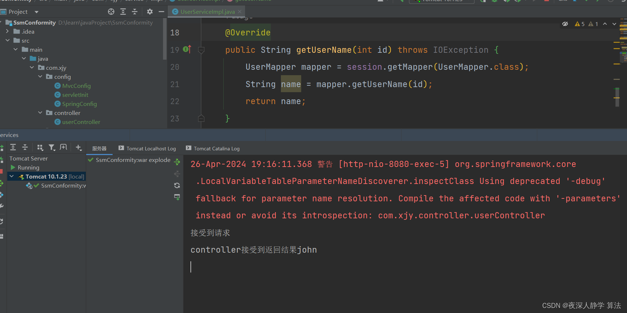This screenshot has width=627, height=313.
Task: Expand the .idea folder
Action: (7, 31)
